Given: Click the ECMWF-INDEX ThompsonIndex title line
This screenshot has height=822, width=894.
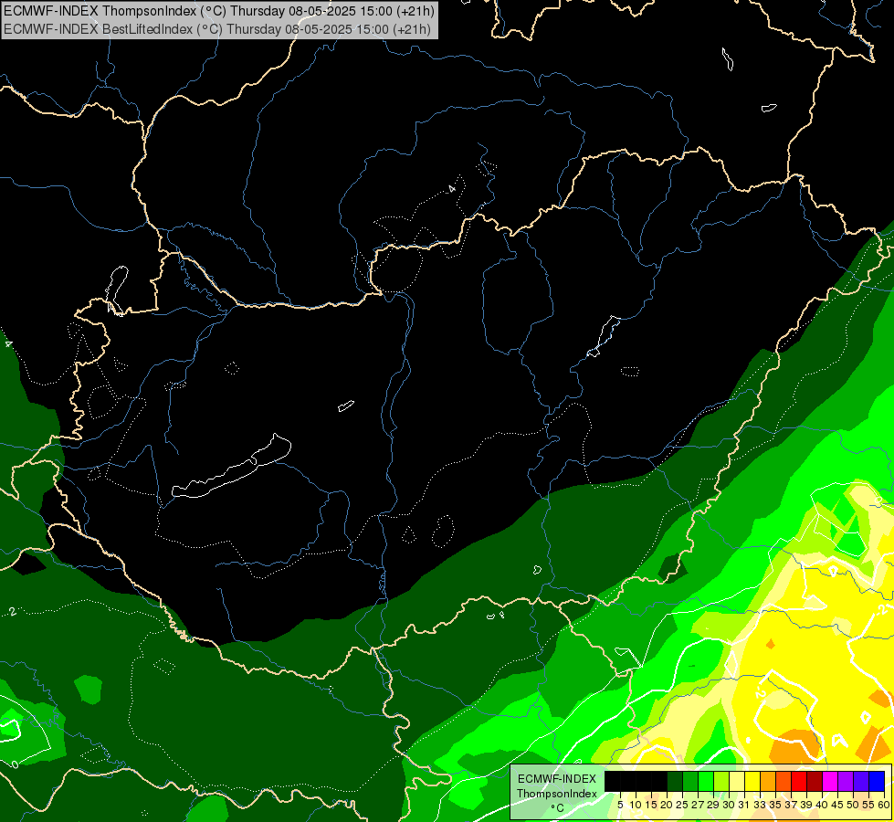Looking at the screenshot, I should pyautogui.click(x=219, y=10).
